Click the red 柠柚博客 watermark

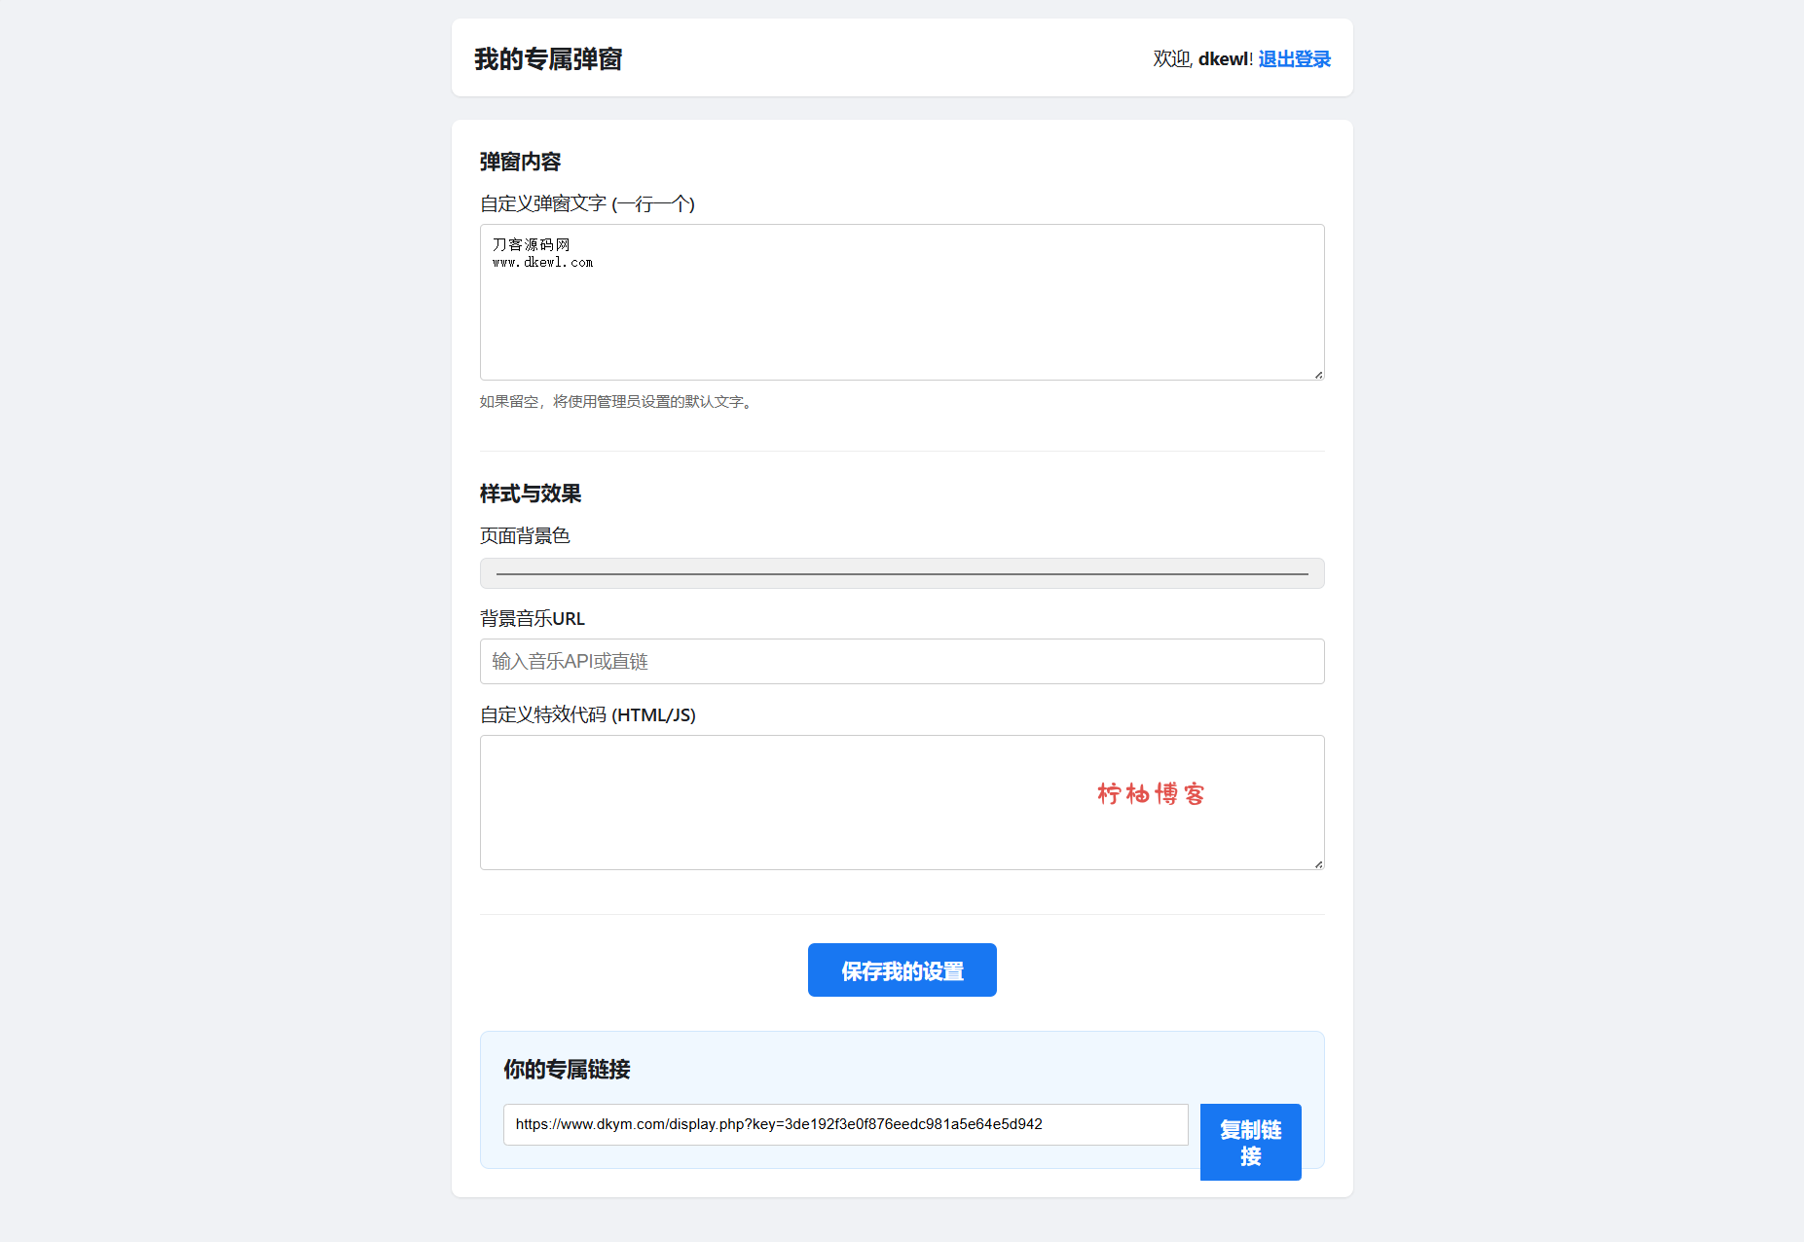tap(1151, 794)
